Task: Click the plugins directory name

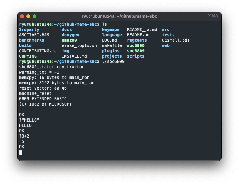Action: pos(111,51)
